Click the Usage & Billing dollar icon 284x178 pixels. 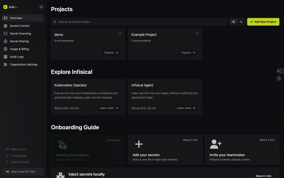pyautogui.click(x=6, y=49)
